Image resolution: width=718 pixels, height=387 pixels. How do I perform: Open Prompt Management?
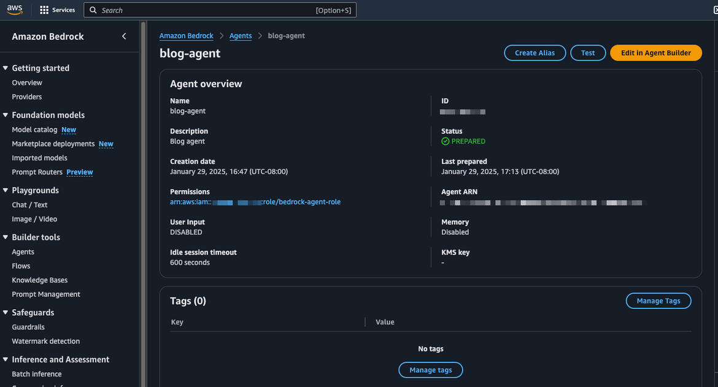coord(46,294)
